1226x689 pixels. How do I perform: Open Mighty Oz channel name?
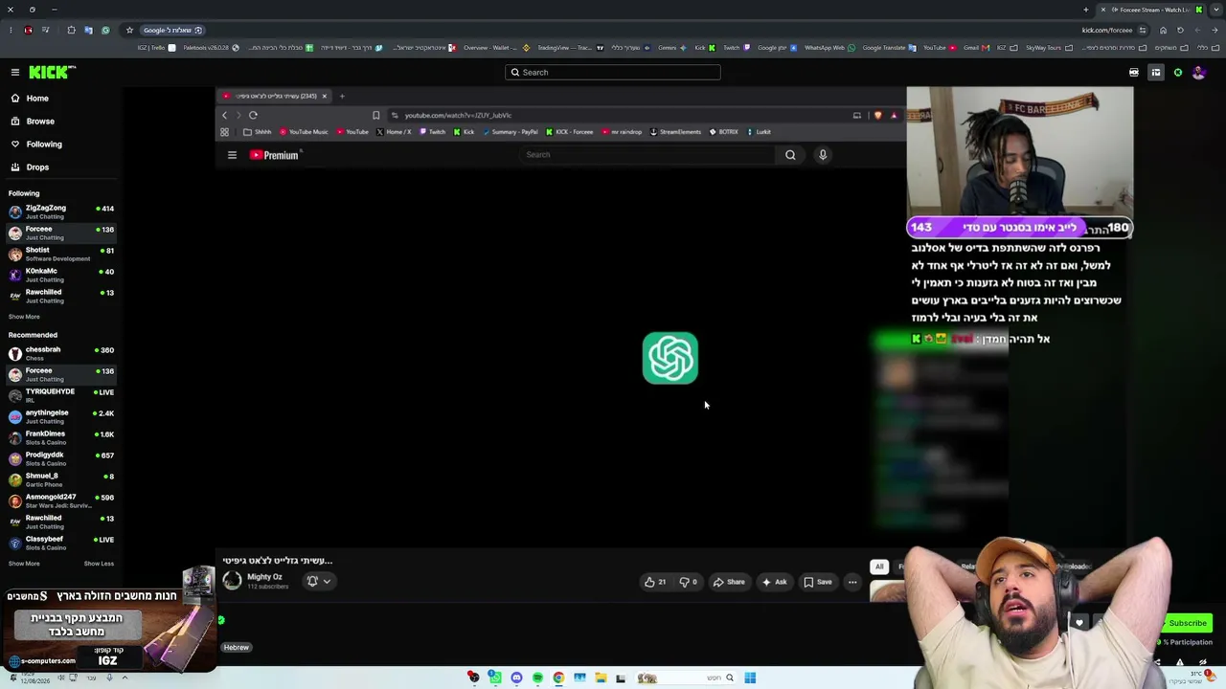tap(264, 577)
